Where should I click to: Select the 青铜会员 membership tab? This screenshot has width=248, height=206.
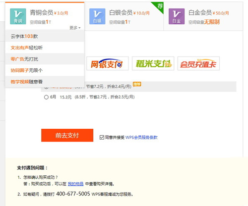click(45, 16)
